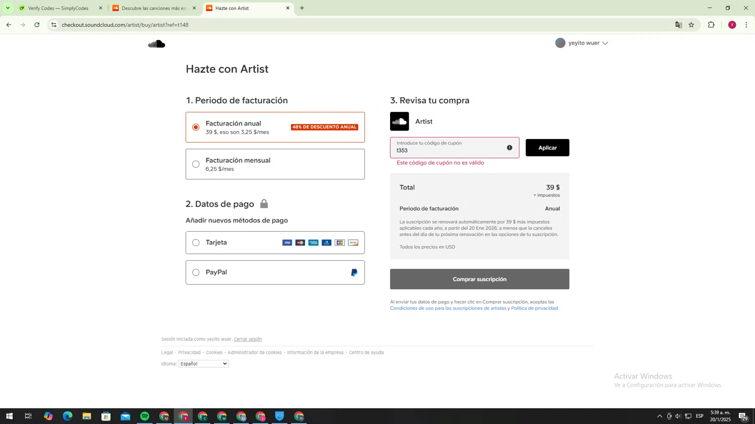The width and height of the screenshot is (755, 424).
Task: Switch to Descubre las canciones tab
Action: 154,8
